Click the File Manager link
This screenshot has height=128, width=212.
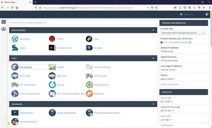coord(26,67)
